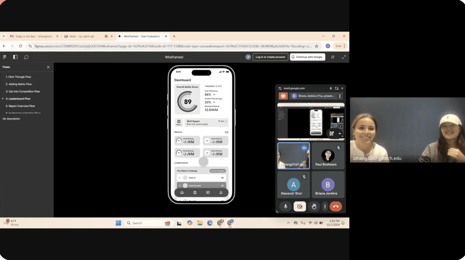This screenshot has height=260, width=465.
Task: Open the Error menu in Chrome
Action: click(x=340, y=46)
